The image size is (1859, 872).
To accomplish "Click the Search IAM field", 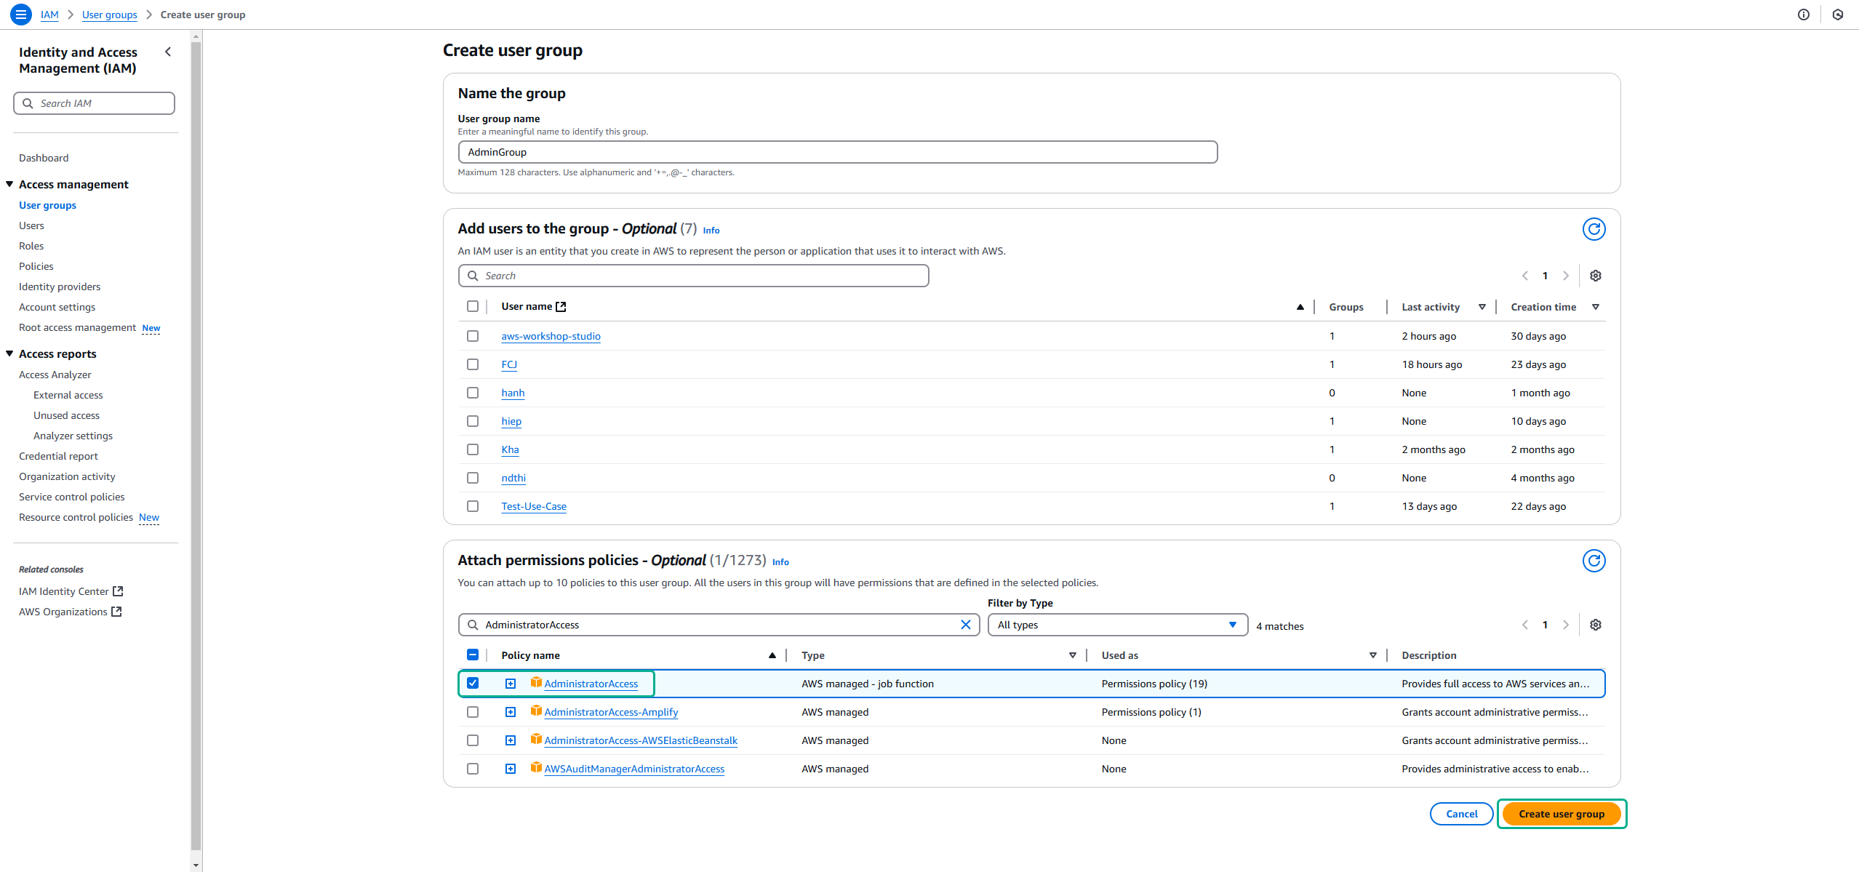I will 94,103.
